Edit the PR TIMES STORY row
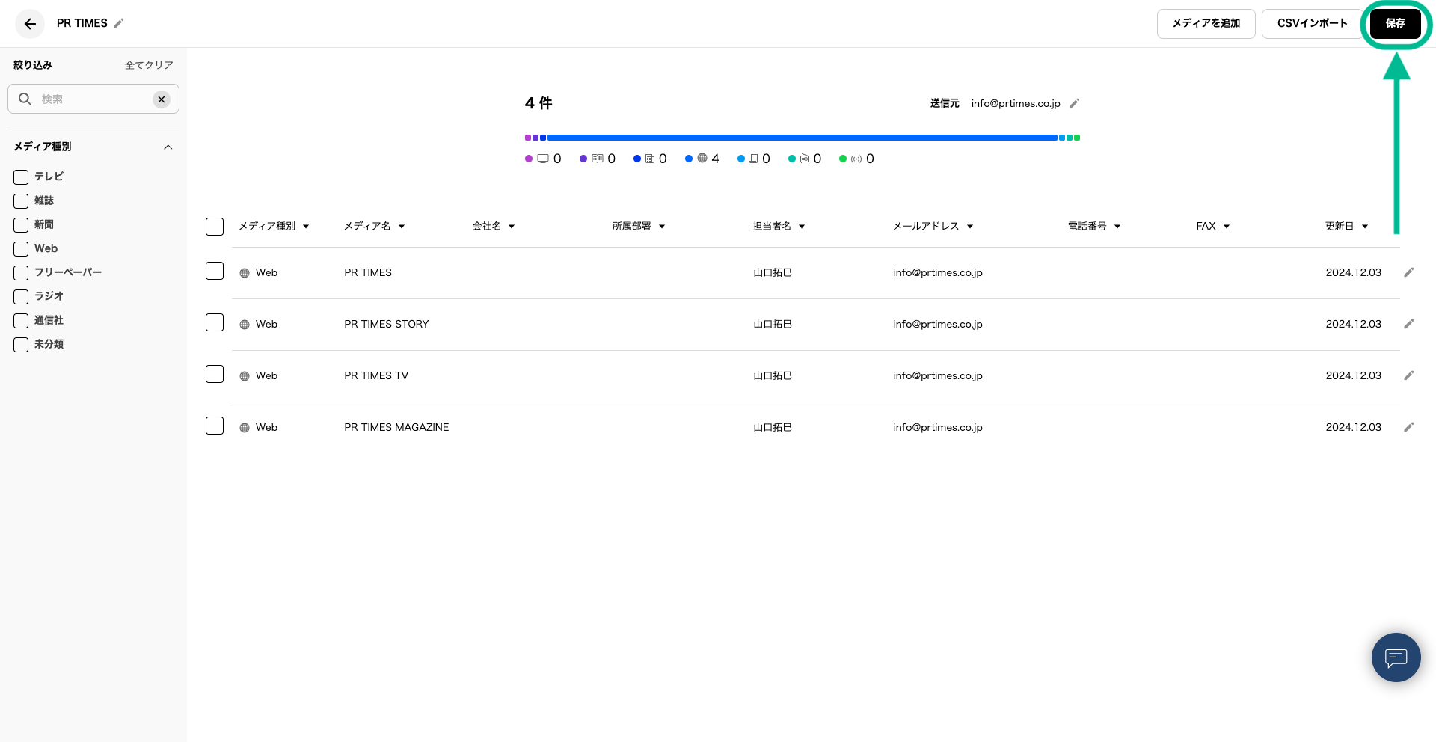This screenshot has height=742, width=1436. pyautogui.click(x=1408, y=324)
